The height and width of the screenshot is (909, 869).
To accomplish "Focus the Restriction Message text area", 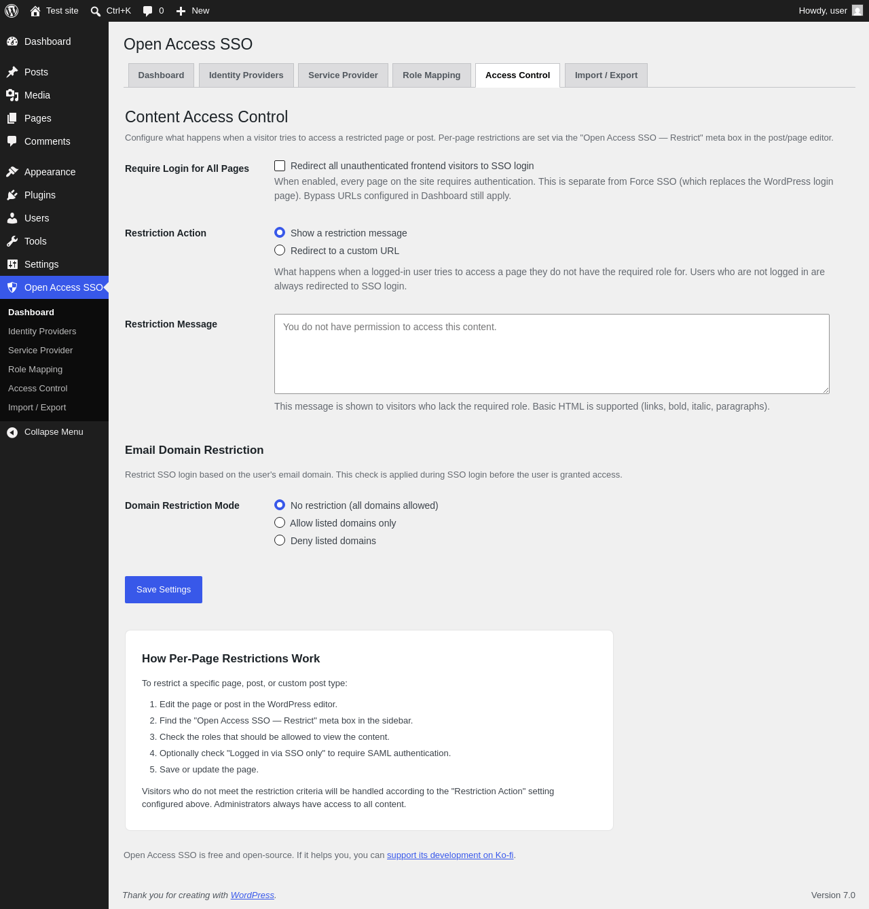I will coord(552,354).
